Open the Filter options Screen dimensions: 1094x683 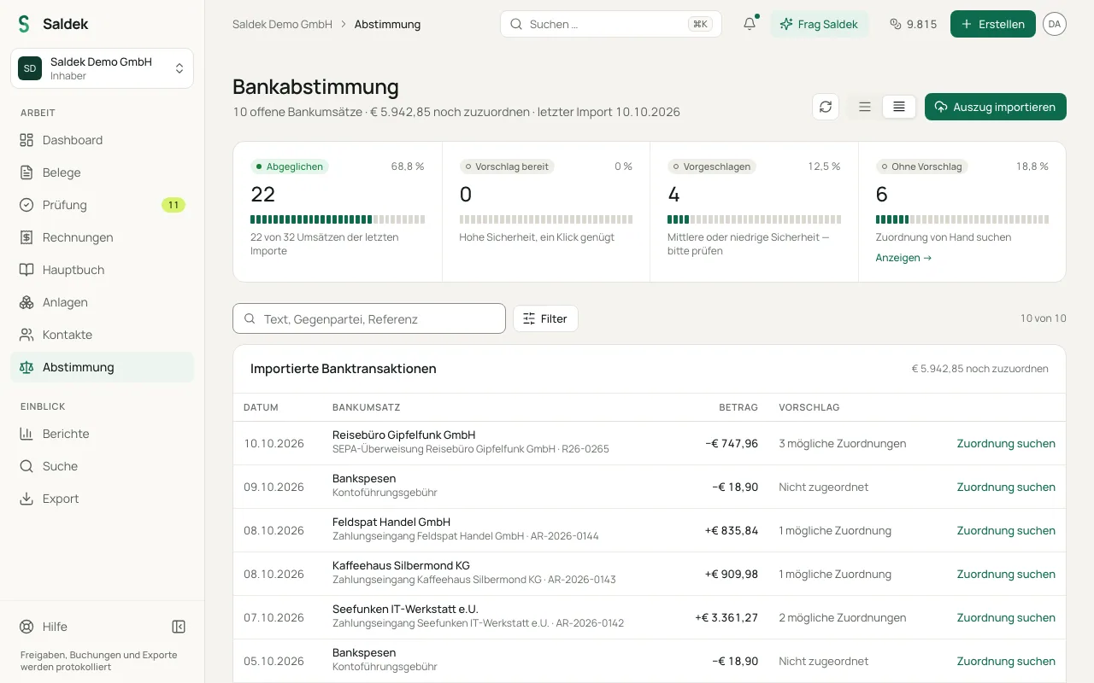(x=545, y=318)
